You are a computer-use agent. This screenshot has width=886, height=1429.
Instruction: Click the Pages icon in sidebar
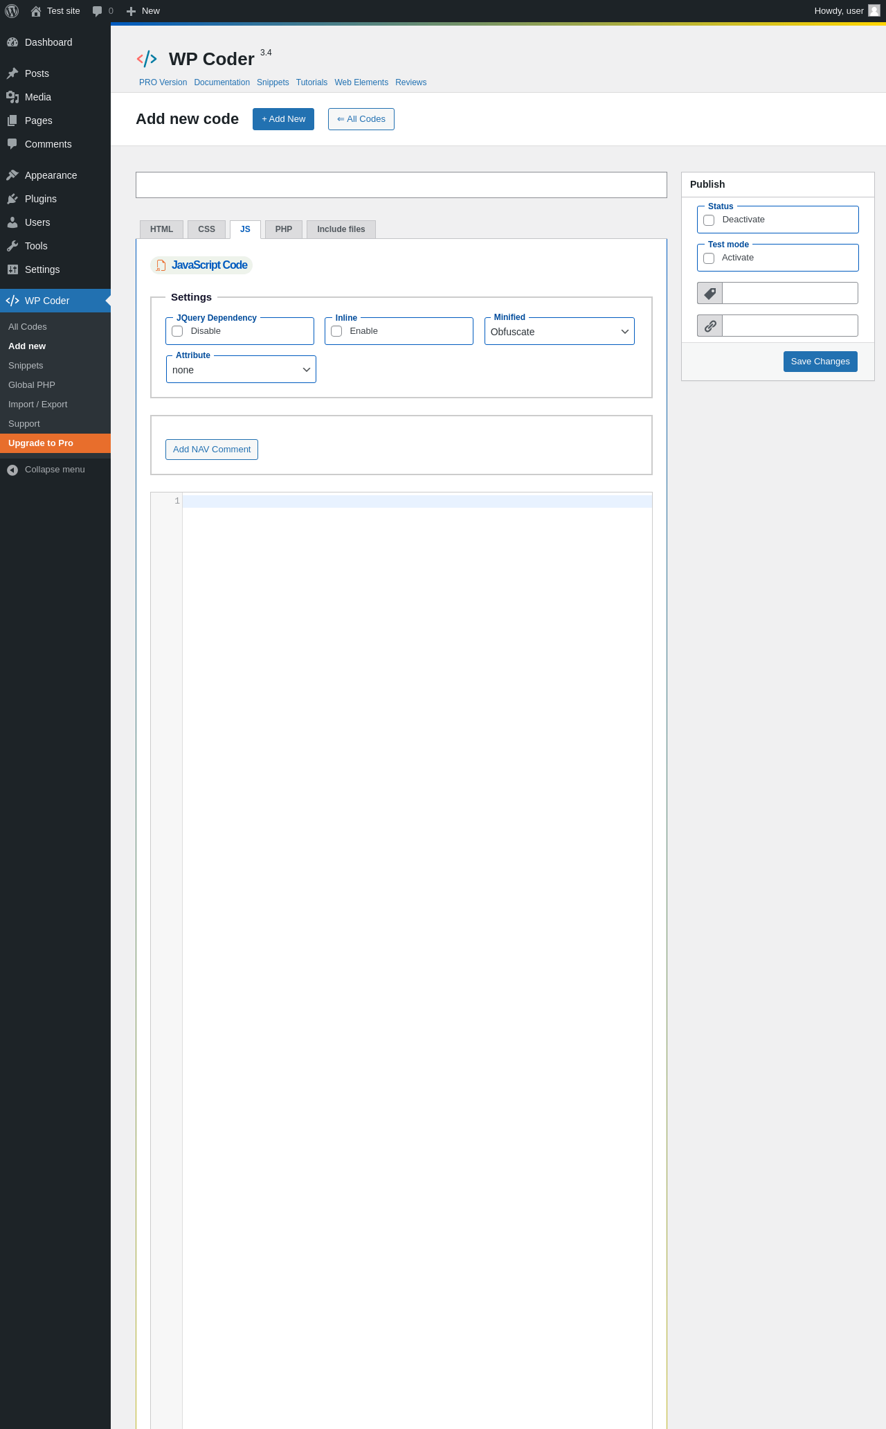tap(12, 121)
